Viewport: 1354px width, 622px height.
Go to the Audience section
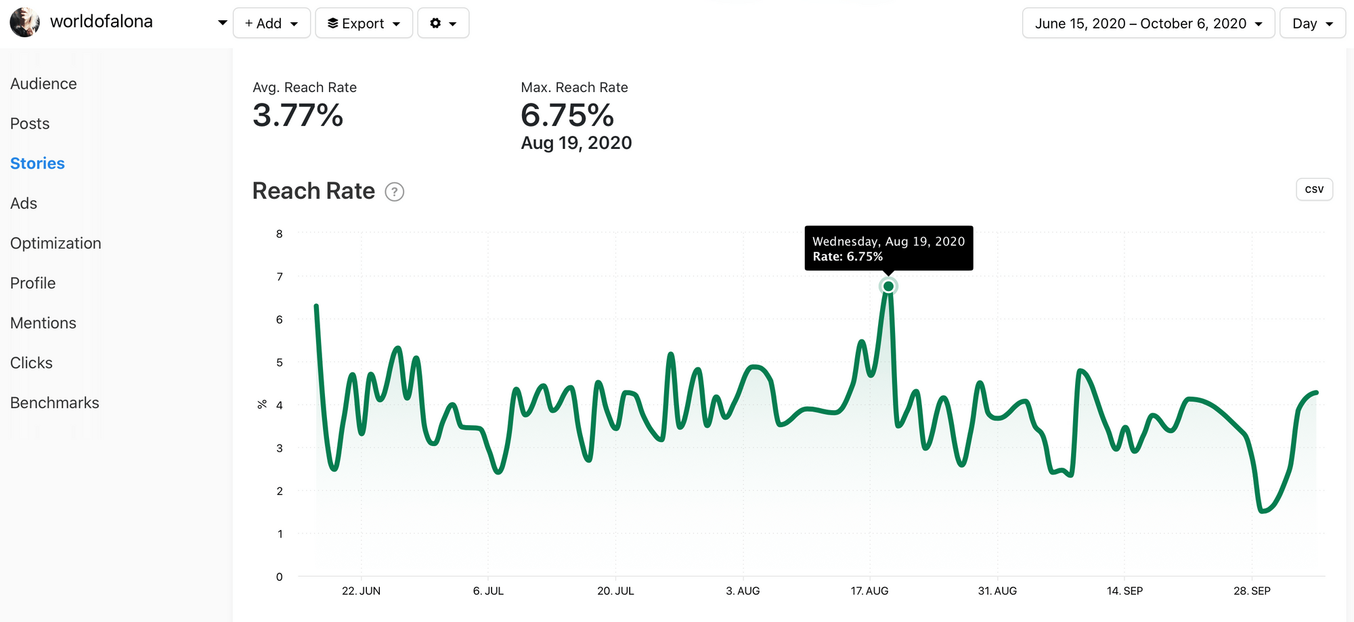click(43, 84)
